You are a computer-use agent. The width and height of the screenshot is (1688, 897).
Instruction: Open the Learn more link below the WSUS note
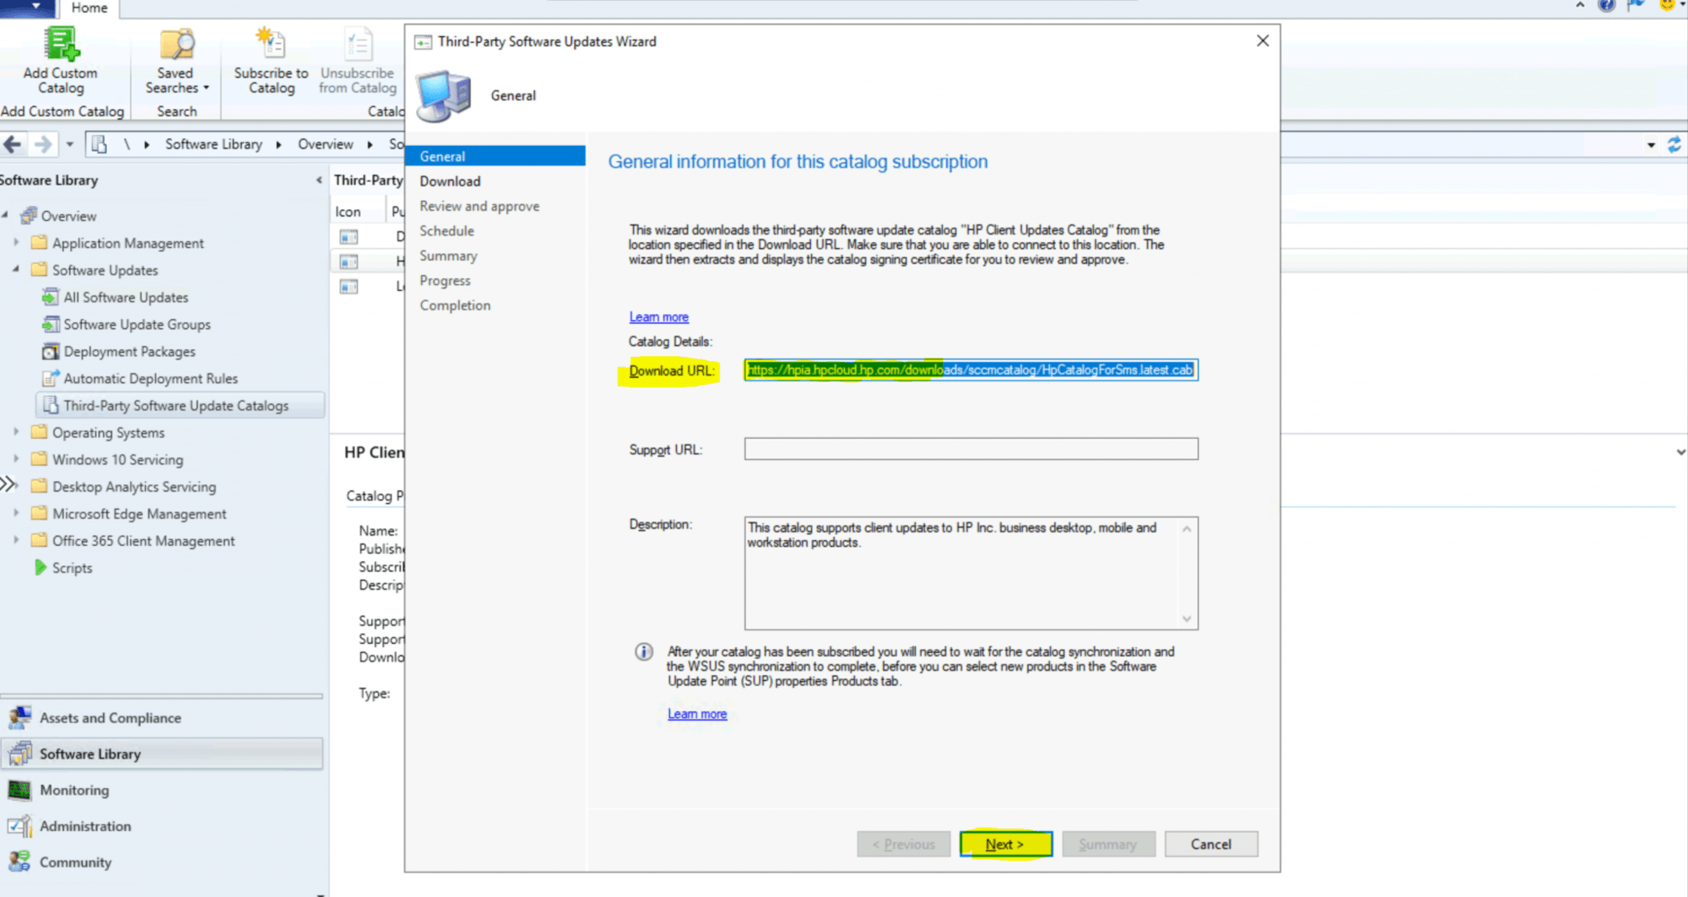tap(697, 713)
